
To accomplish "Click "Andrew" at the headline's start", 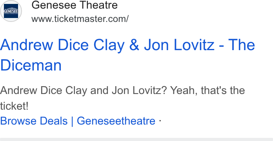I will [x=26, y=45].
